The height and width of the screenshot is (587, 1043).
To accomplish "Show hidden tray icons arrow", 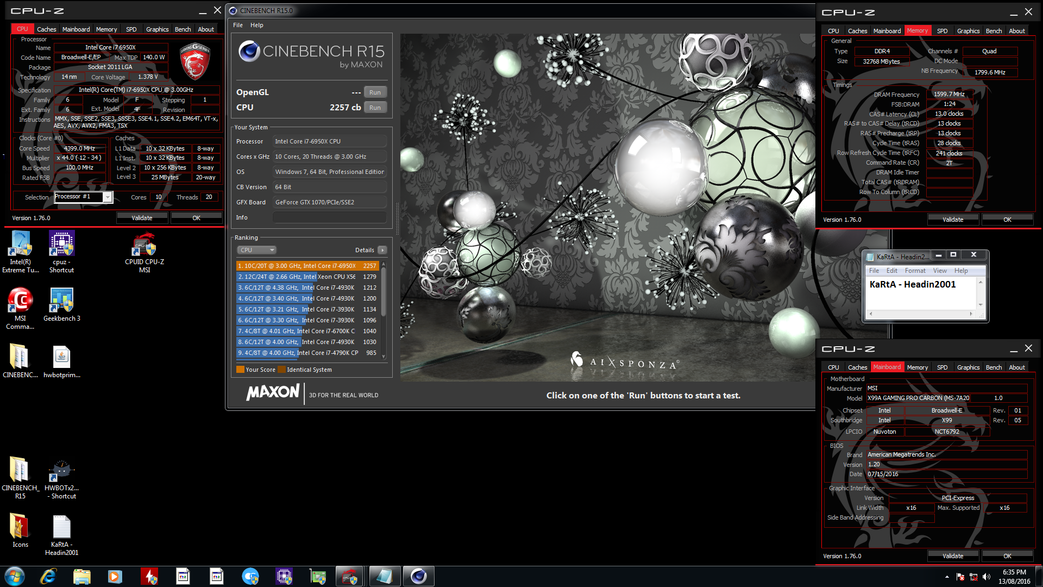I will (x=947, y=577).
